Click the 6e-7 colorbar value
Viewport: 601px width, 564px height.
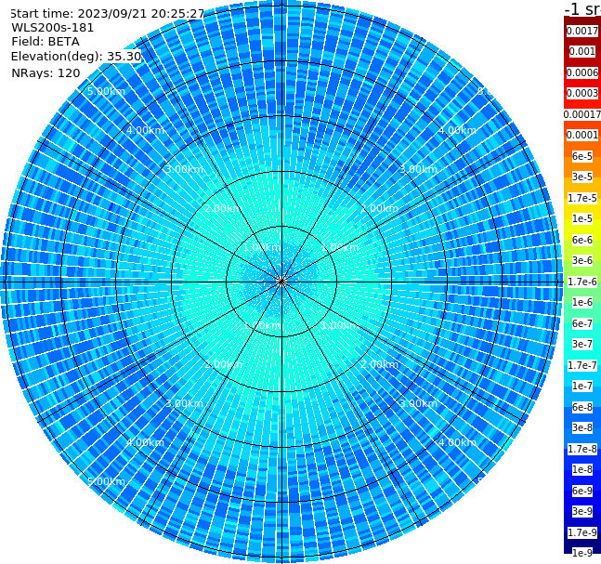(x=582, y=323)
